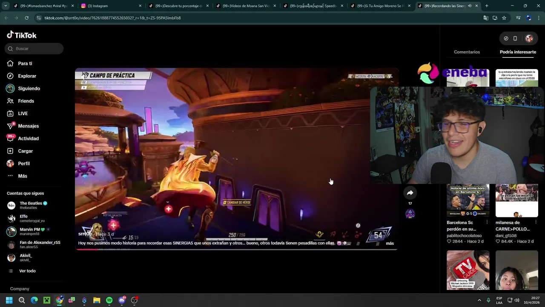The width and height of the screenshot is (545, 307).
Task: Click the install app icon in address bar
Action: click(x=495, y=18)
